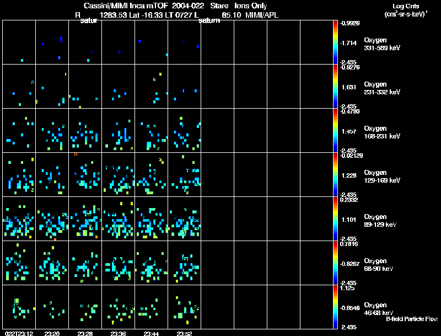This screenshot has width=441, height=336.
Task: Open the 331-589 keV panel at 23:20
Action: click(52, 42)
